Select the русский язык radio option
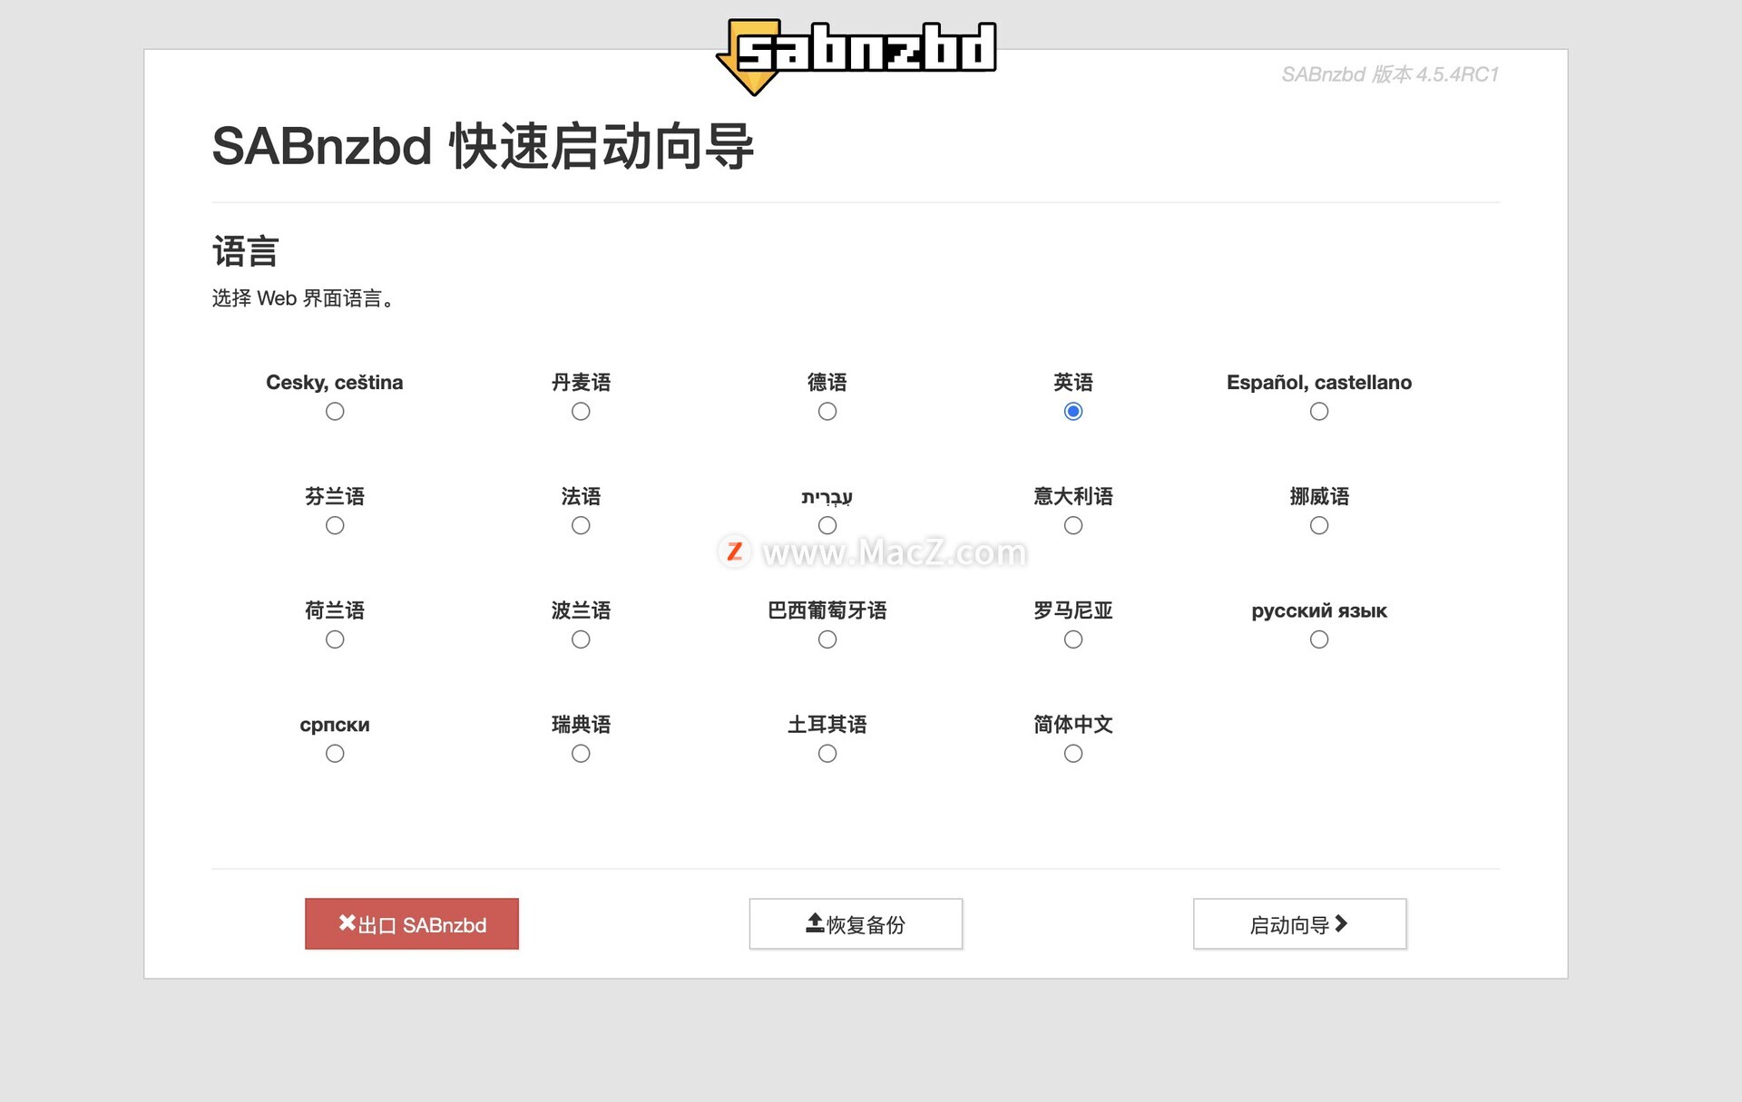The image size is (1742, 1102). tap(1318, 639)
